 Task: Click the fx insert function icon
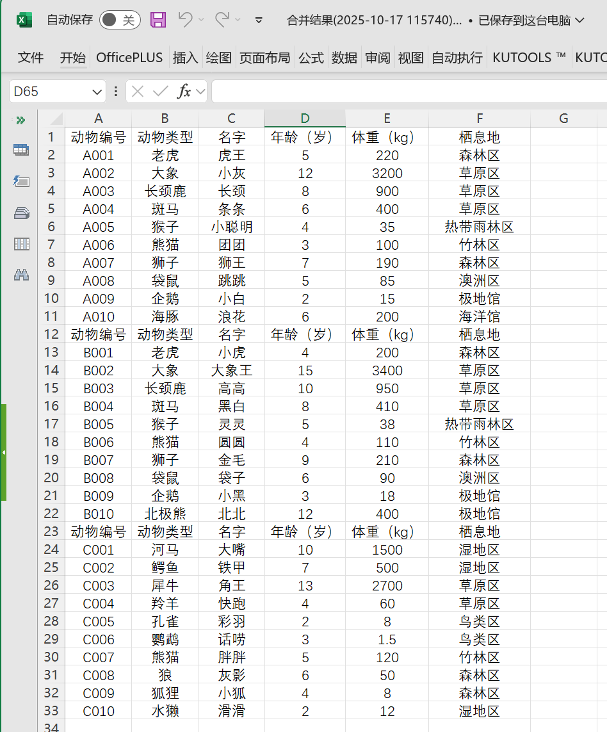tap(184, 91)
